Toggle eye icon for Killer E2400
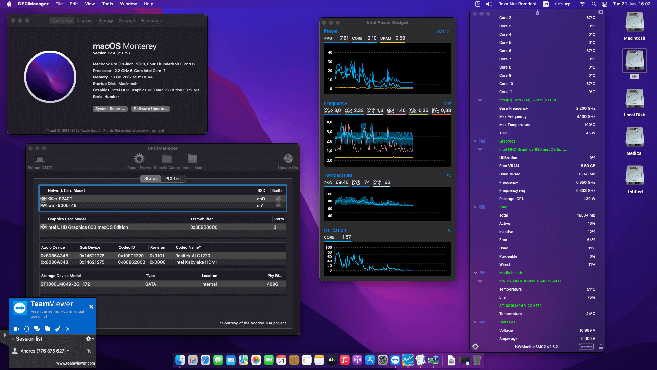 pos(43,199)
